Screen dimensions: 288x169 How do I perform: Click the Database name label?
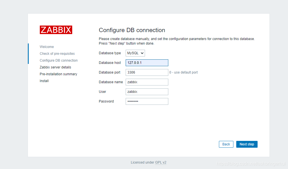coord(111,82)
